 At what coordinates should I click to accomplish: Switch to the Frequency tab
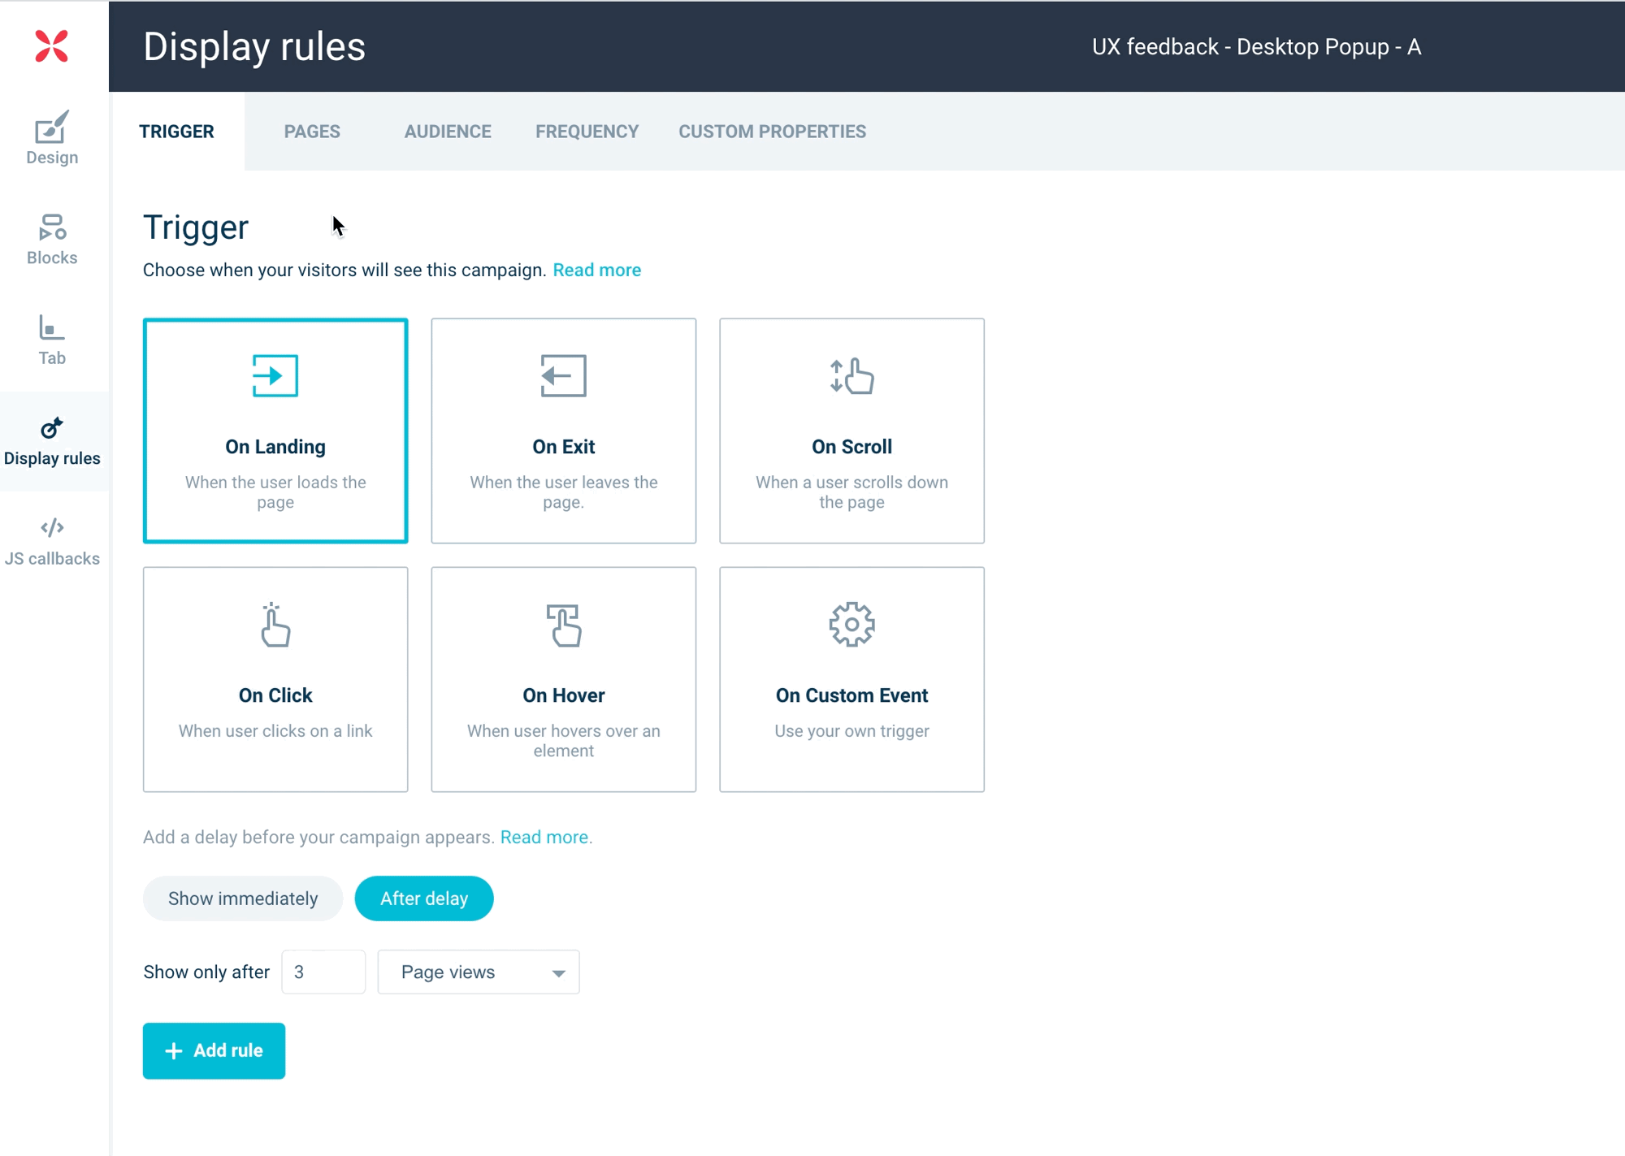click(587, 132)
